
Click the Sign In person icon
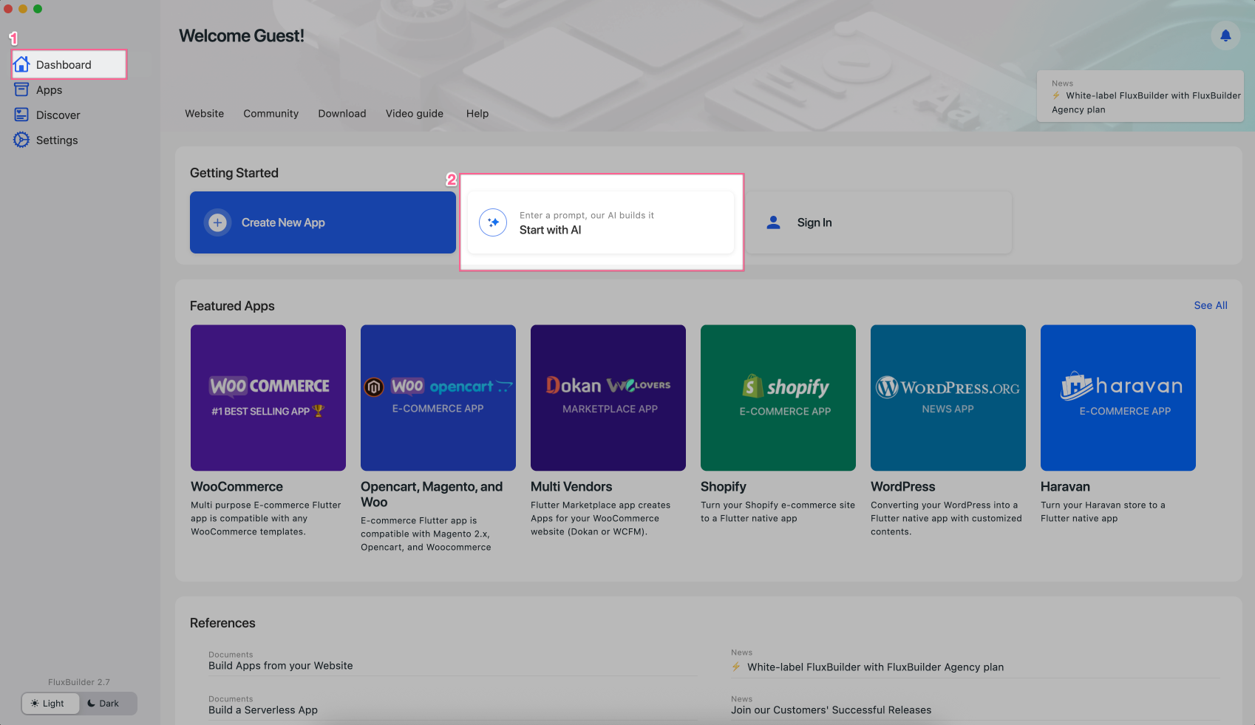coord(773,222)
